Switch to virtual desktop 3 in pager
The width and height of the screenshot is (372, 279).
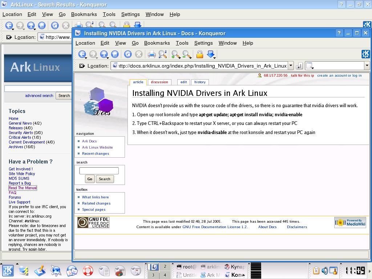(x=153, y=275)
